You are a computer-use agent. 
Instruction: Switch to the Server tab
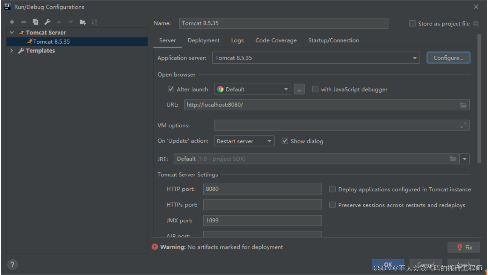(168, 40)
